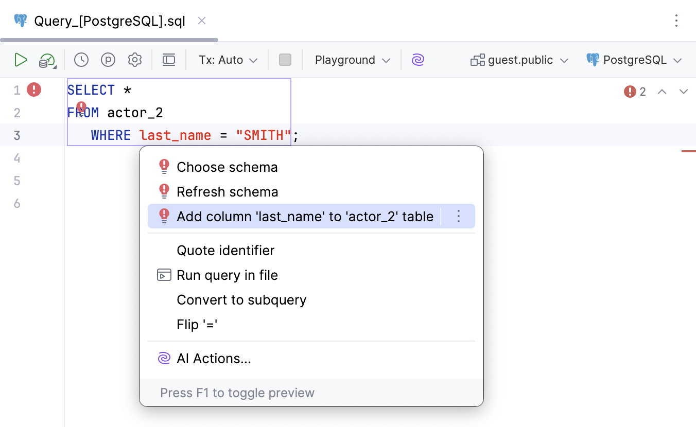
Task: Open the kebab menu on the 'Add column' quick-fix
Action: tap(458, 216)
